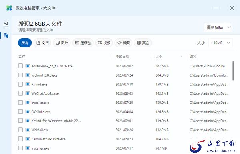Screen dimensions: 240x154
Task: Close the large files window
Action: coord(232,8)
